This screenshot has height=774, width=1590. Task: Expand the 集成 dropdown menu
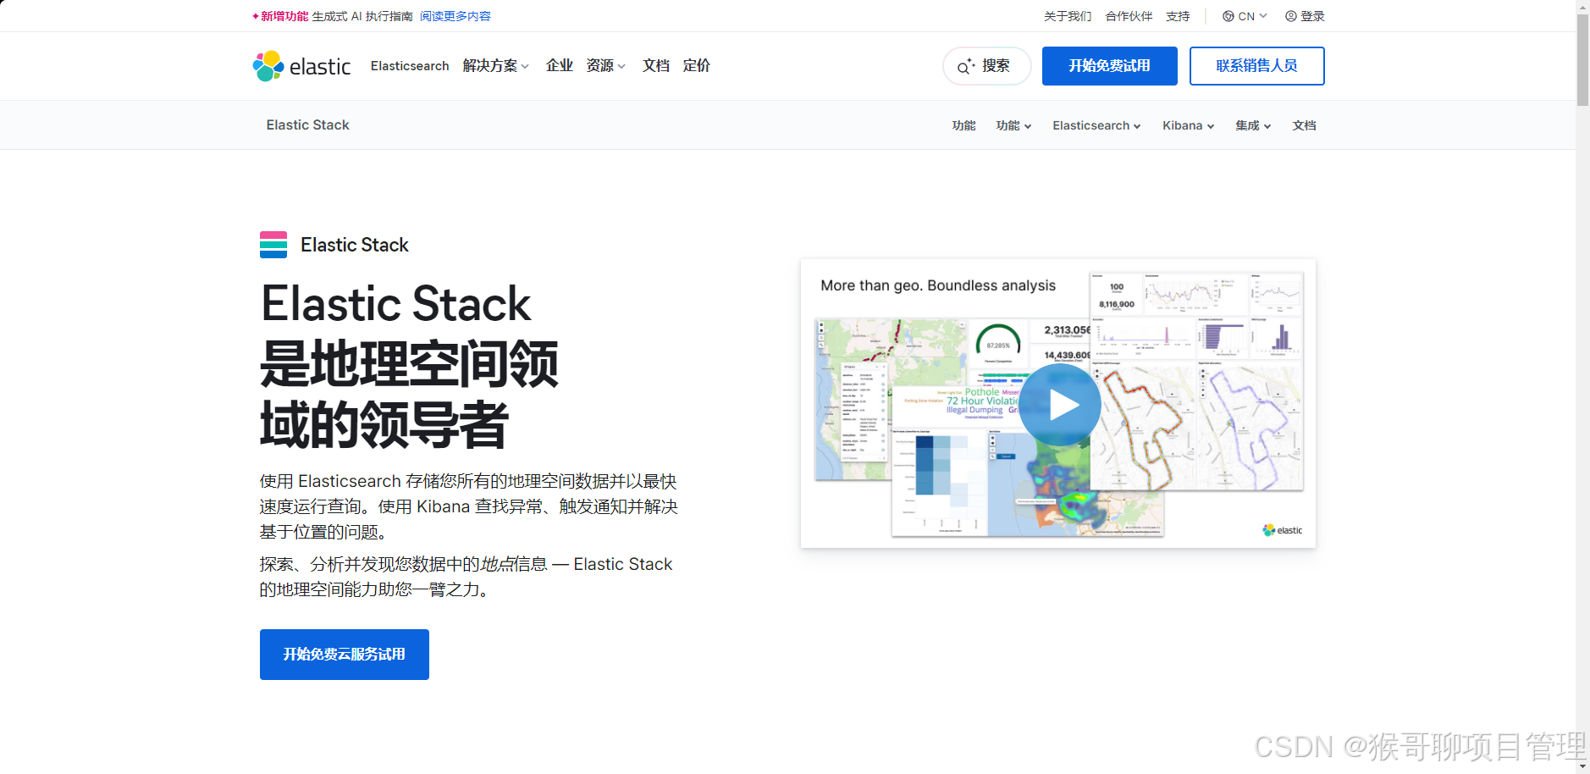pos(1253,125)
